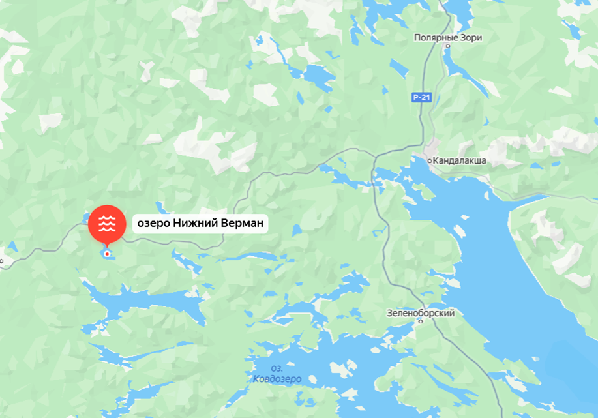This screenshot has height=418, width=598.
Task: Click the small red dot under the pin
Action: tap(107, 254)
